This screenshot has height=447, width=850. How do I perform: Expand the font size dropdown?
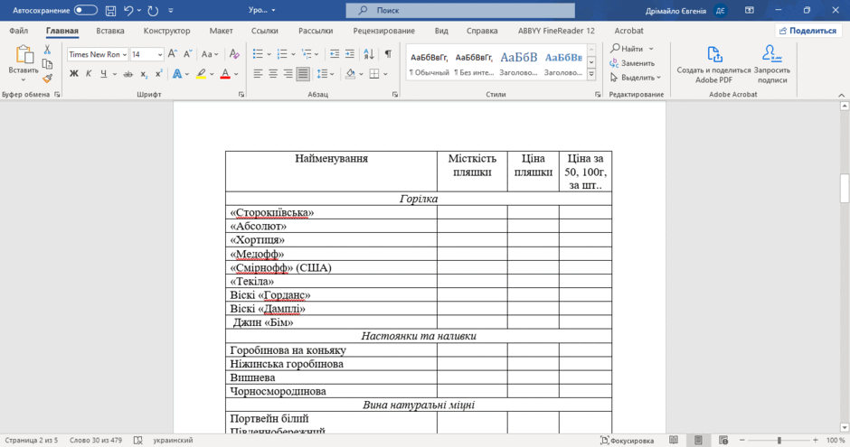[x=160, y=54]
